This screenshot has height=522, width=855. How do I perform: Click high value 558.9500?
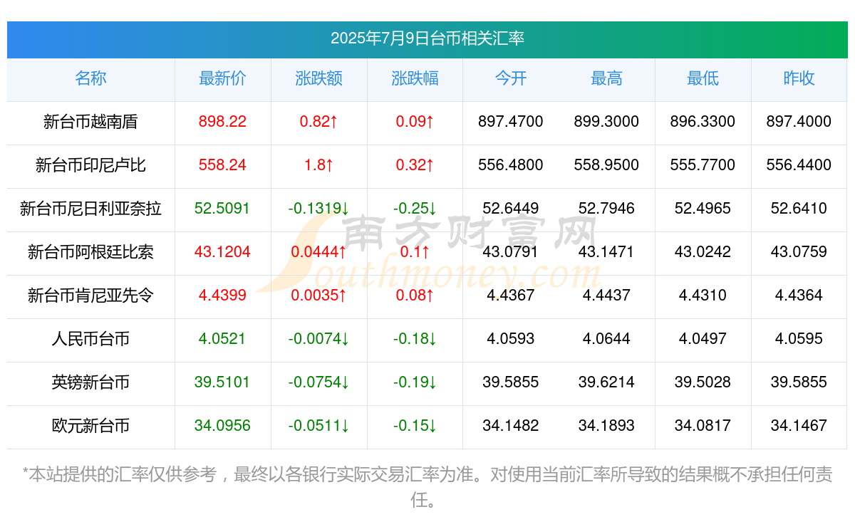coord(606,165)
